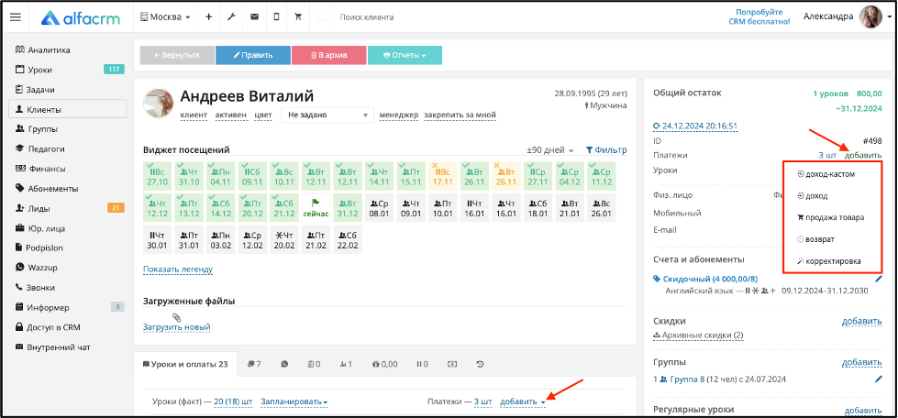Open the Фильтр funnel in visits widget
898x418 pixels.
click(x=606, y=150)
